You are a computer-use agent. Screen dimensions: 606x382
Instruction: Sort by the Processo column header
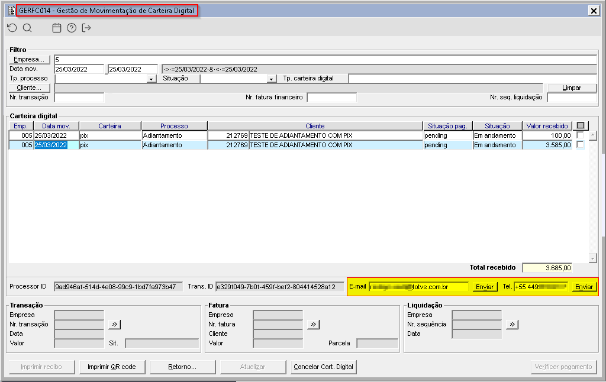click(175, 126)
